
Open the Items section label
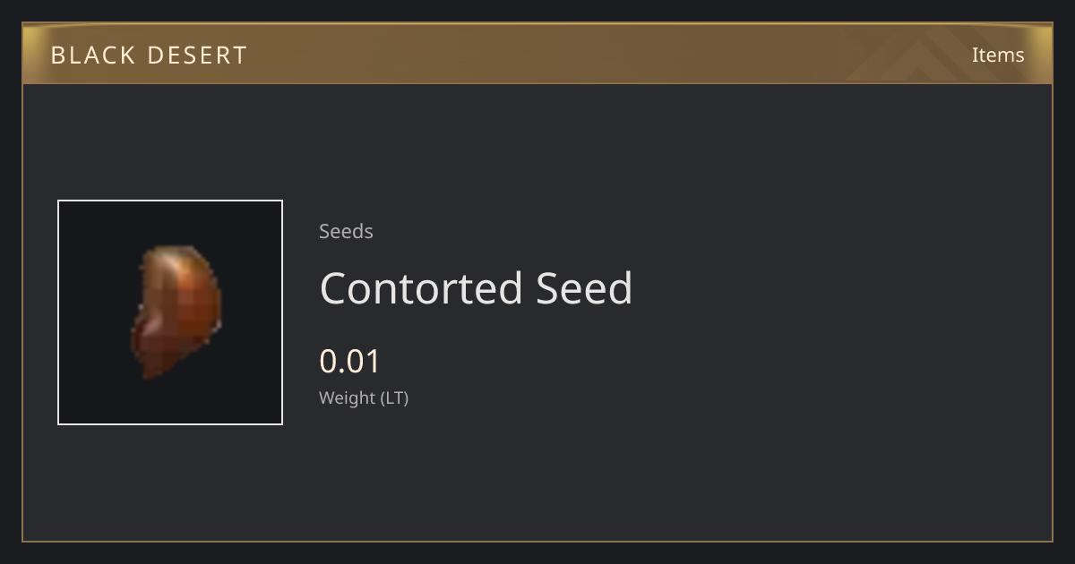(x=998, y=55)
